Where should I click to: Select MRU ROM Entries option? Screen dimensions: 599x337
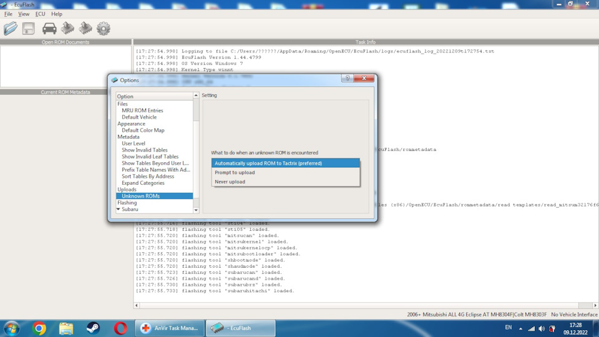(142, 110)
